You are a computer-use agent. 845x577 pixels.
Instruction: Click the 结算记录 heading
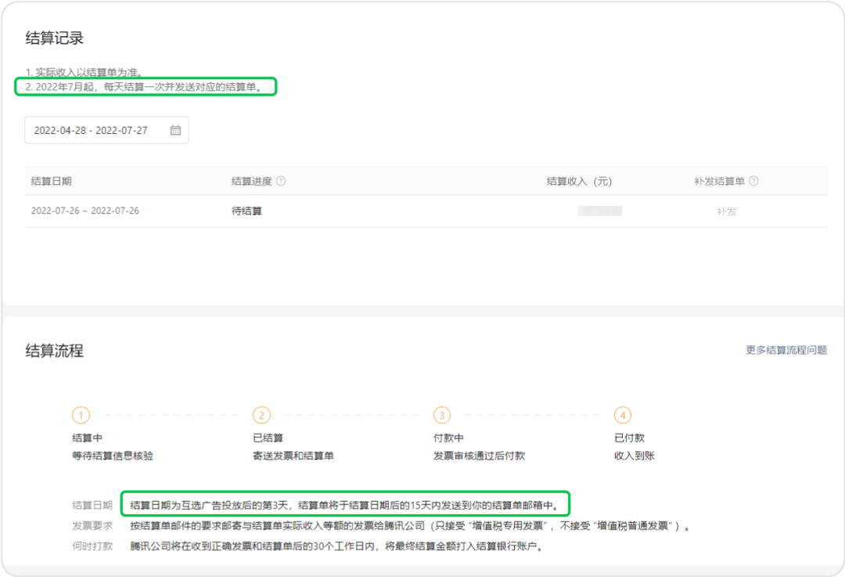point(55,38)
